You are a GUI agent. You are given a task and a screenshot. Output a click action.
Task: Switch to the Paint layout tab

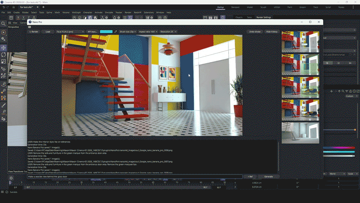pyautogui.click(x=290, y=8)
